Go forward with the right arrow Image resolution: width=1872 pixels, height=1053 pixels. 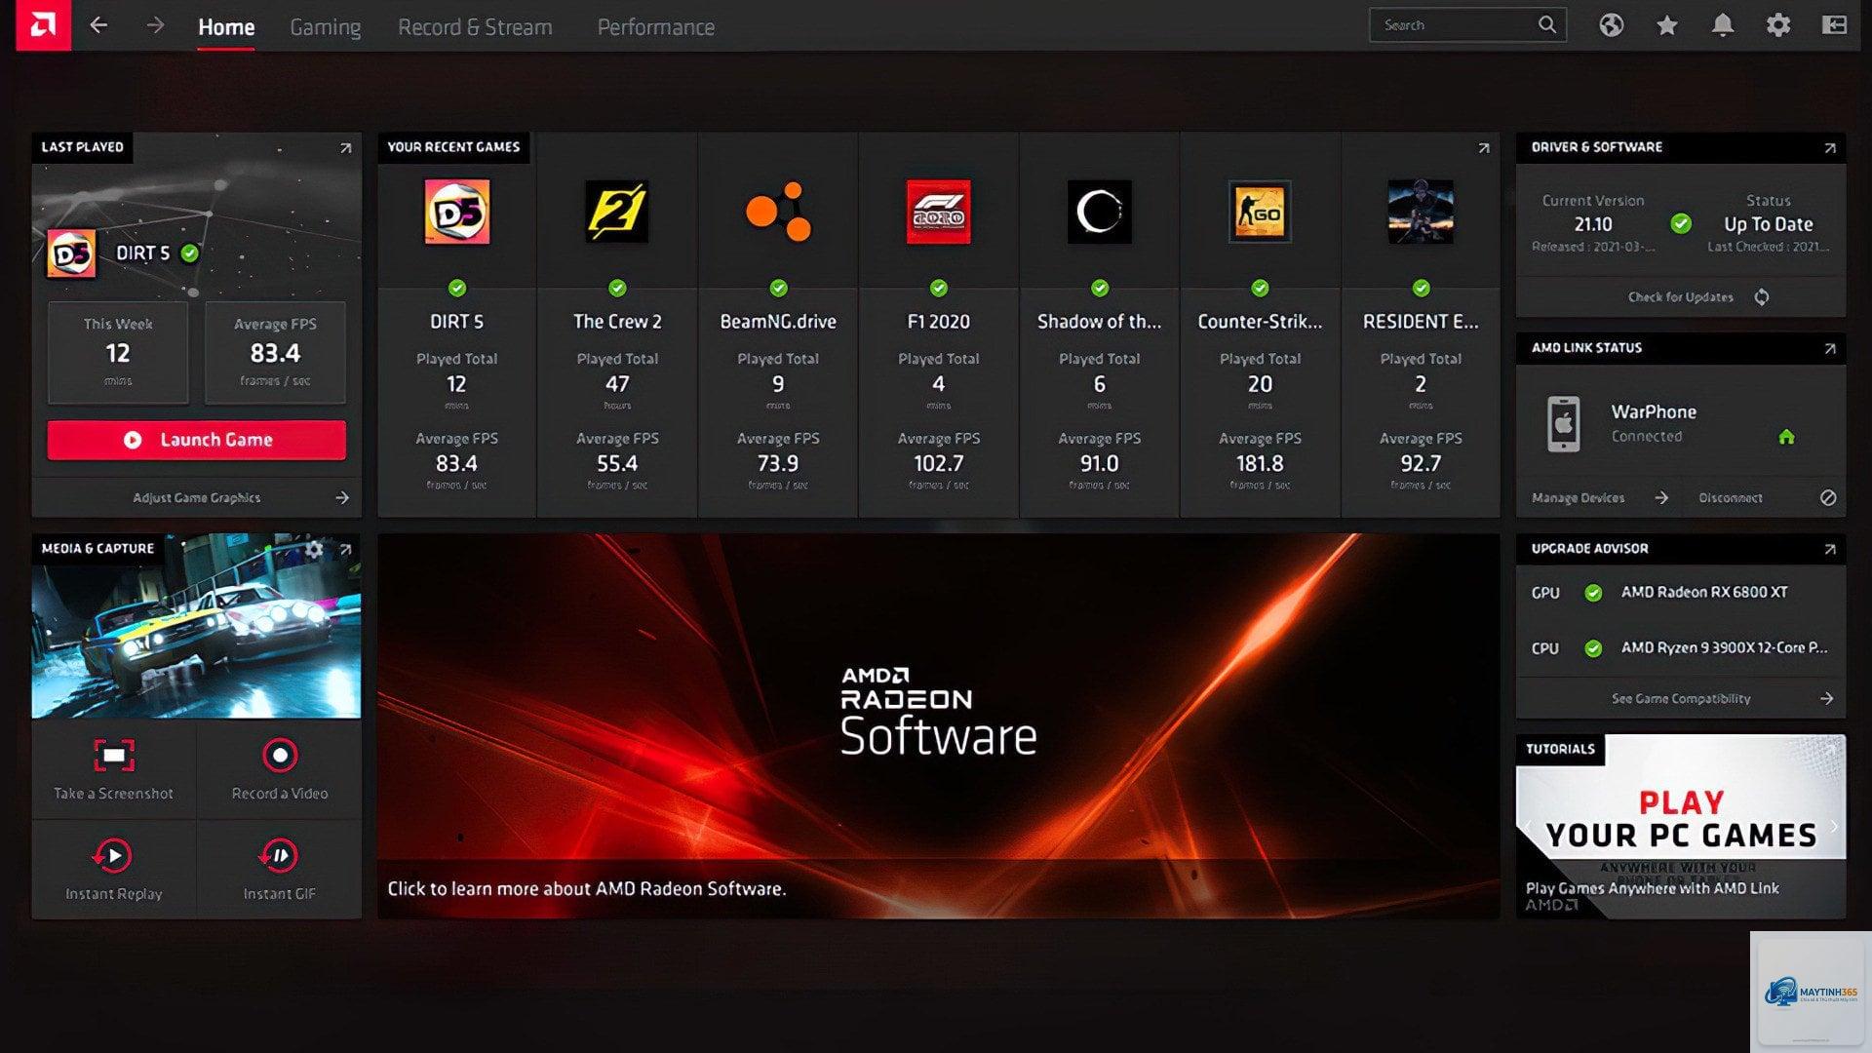click(155, 25)
